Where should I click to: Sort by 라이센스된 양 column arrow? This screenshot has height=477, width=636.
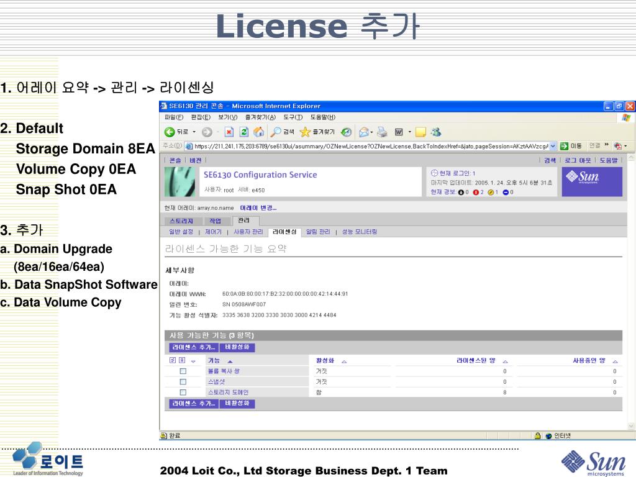click(x=505, y=361)
